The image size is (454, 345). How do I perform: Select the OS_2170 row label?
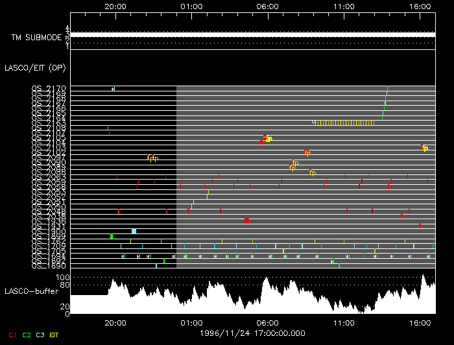click(x=49, y=88)
